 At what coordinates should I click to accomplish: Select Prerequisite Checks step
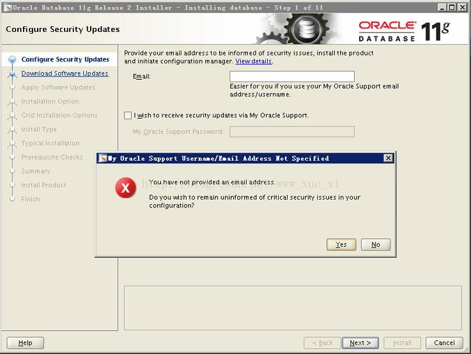[52, 157]
